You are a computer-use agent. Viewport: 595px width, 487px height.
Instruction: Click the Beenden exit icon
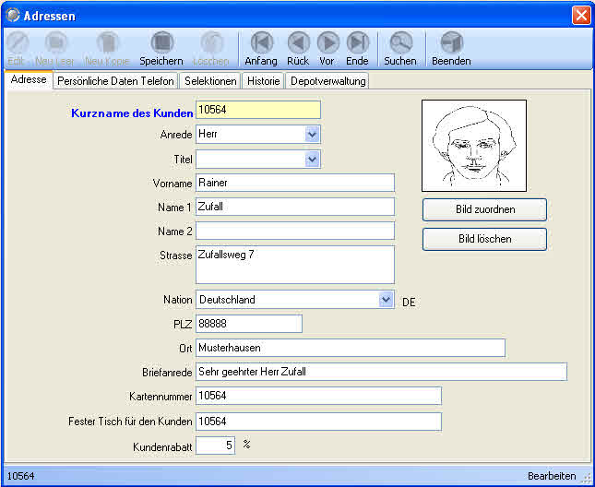[451, 43]
